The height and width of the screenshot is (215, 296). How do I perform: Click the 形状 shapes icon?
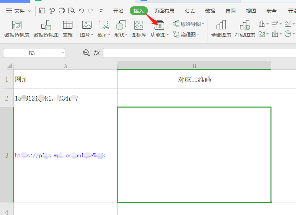[121, 25]
